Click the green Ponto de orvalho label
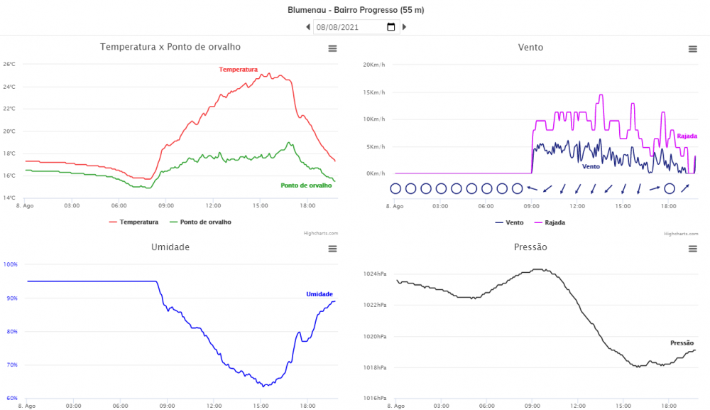 click(306, 185)
